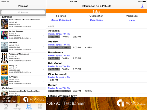Click battery icon in status bar
The height and width of the screenshot is (110, 147).
pos(144,2)
